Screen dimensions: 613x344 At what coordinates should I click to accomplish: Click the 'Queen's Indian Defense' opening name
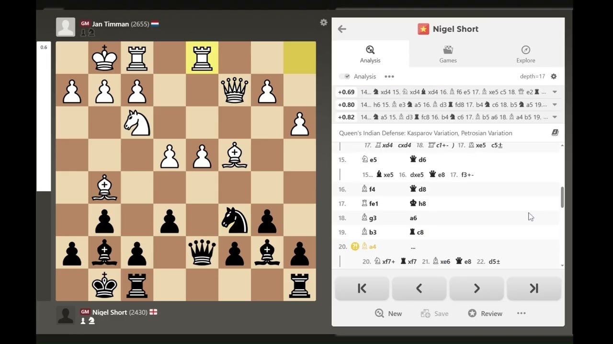tap(426, 133)
